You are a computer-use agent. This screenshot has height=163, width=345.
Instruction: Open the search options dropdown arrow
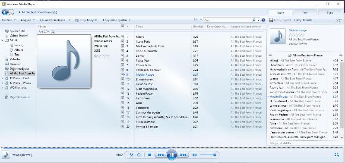coord(258,20)
